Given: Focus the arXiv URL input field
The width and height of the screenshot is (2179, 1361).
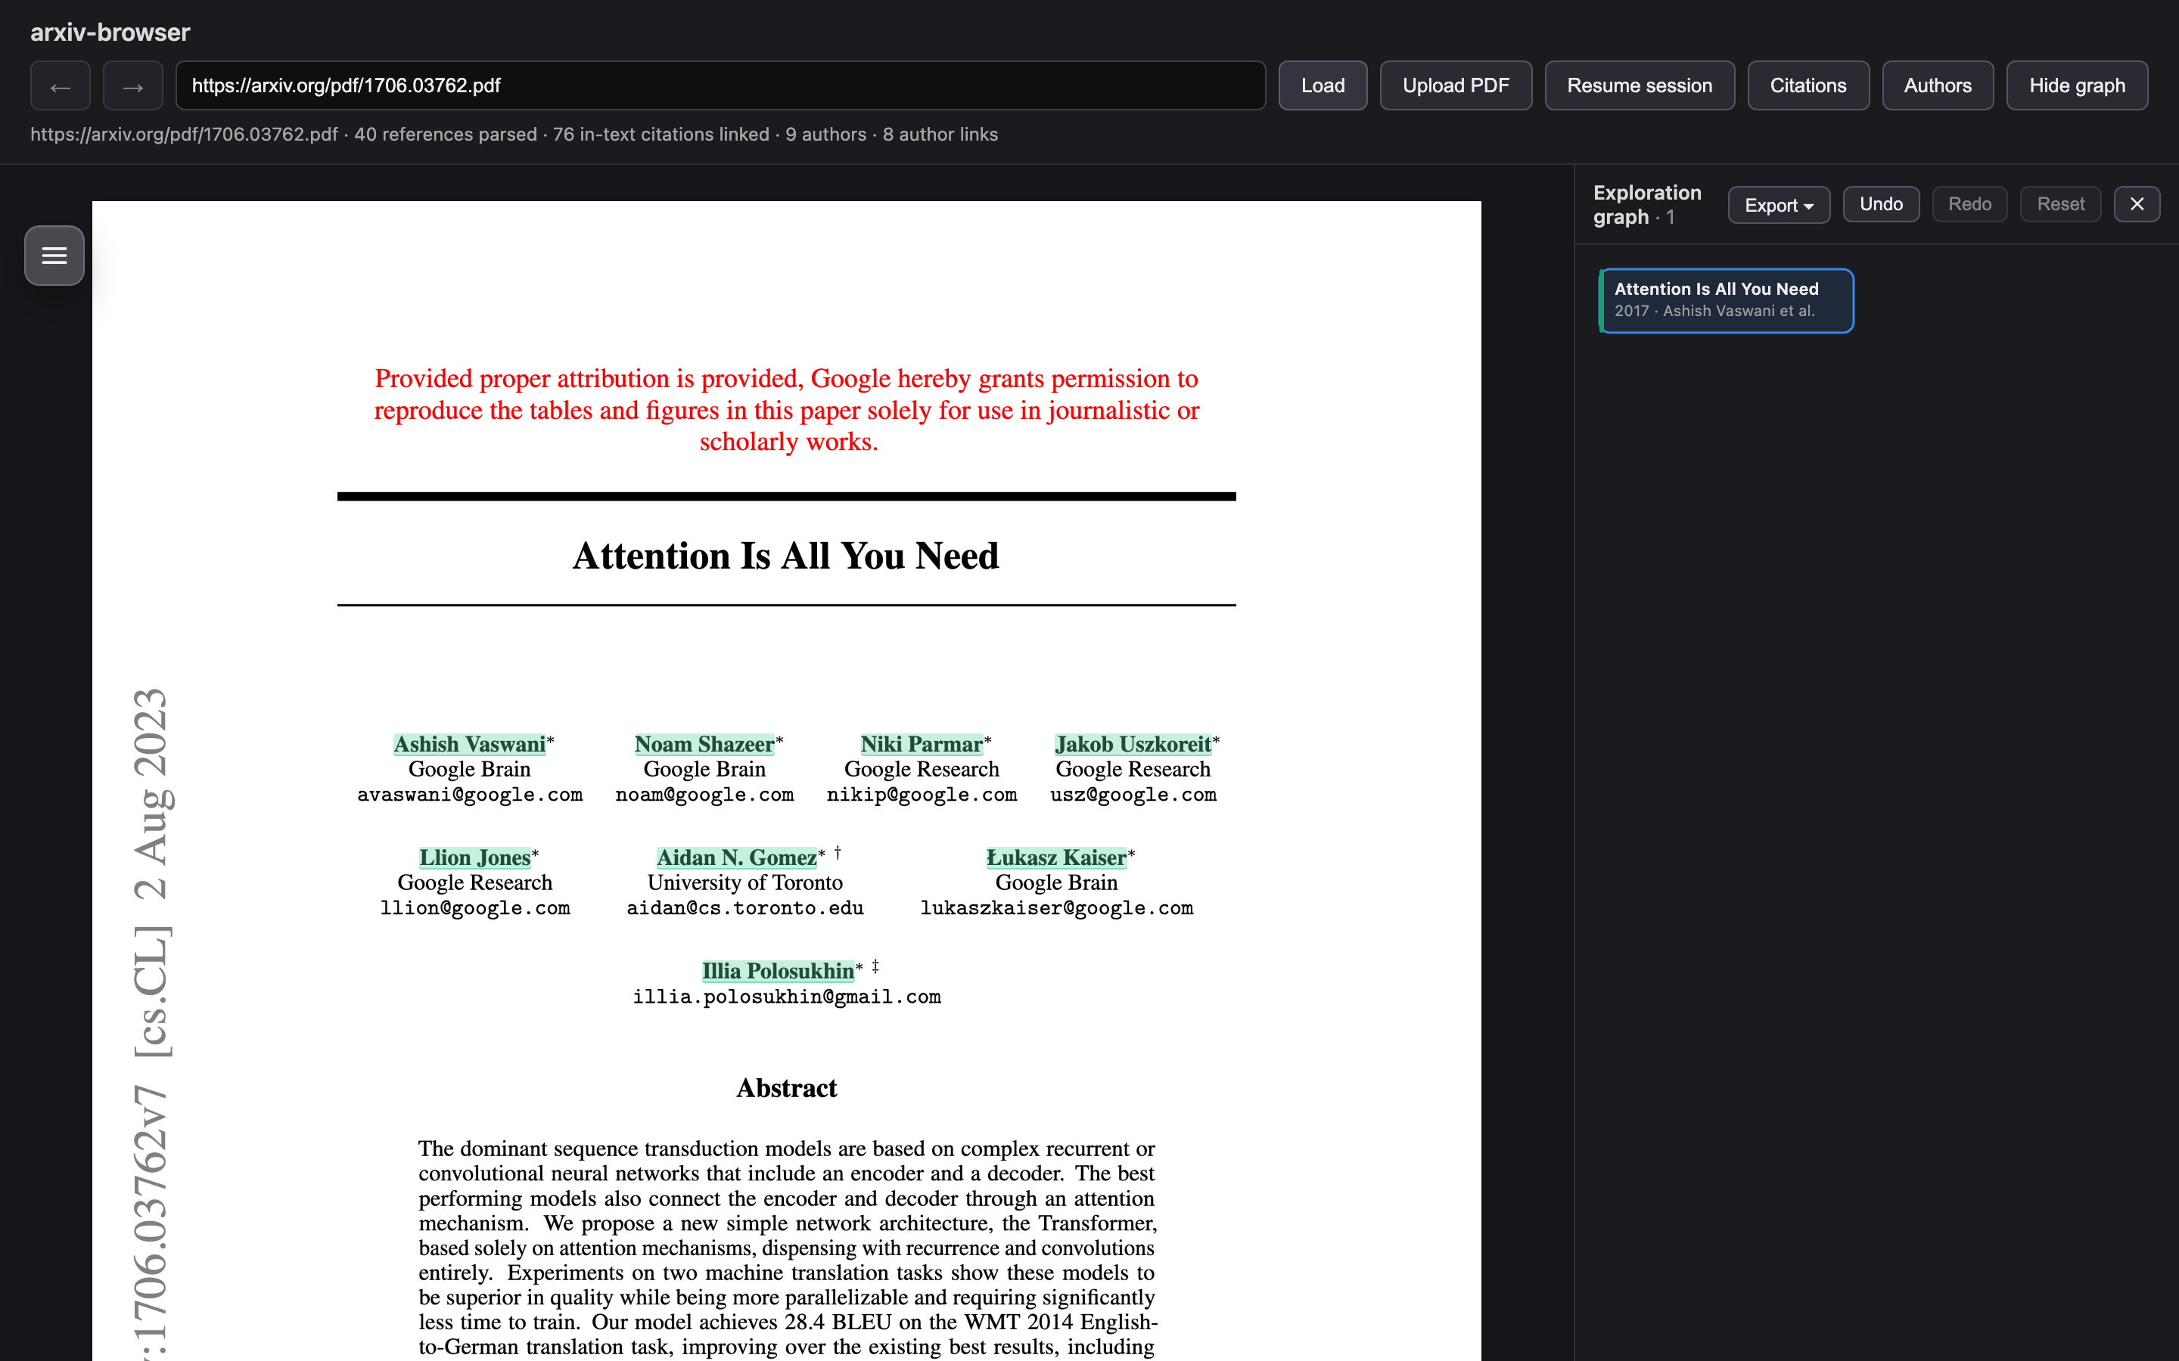Looking at the screenshot, I should [720, 85].
